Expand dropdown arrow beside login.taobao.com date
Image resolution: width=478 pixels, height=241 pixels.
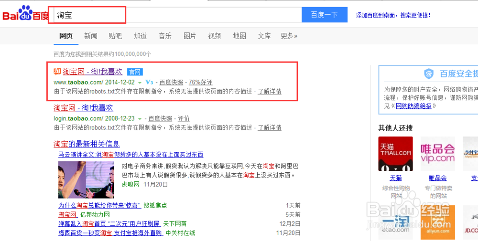click(x=140, y=119)
